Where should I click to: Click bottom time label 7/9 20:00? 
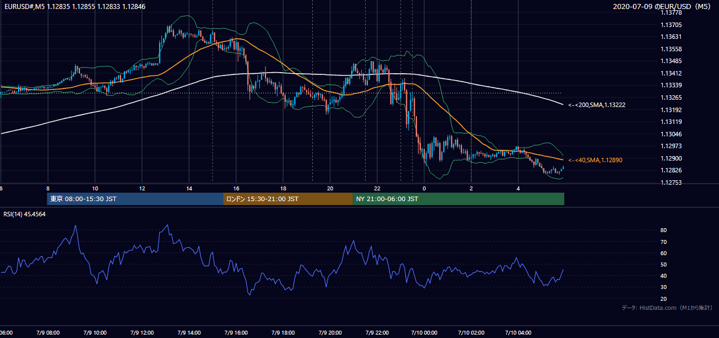tap(330, 333)
